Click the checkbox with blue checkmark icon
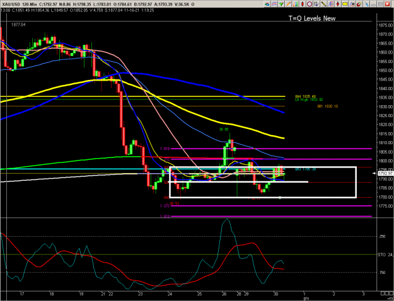 pos(316,4)
